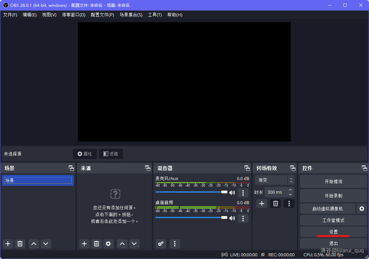Click 退出 button
The image size is (369, 259).
click(x=333, y=243)
